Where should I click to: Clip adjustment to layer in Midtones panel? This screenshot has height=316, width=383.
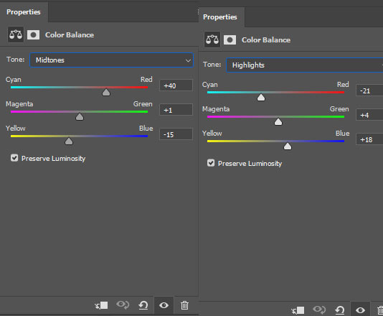[101, 305]
